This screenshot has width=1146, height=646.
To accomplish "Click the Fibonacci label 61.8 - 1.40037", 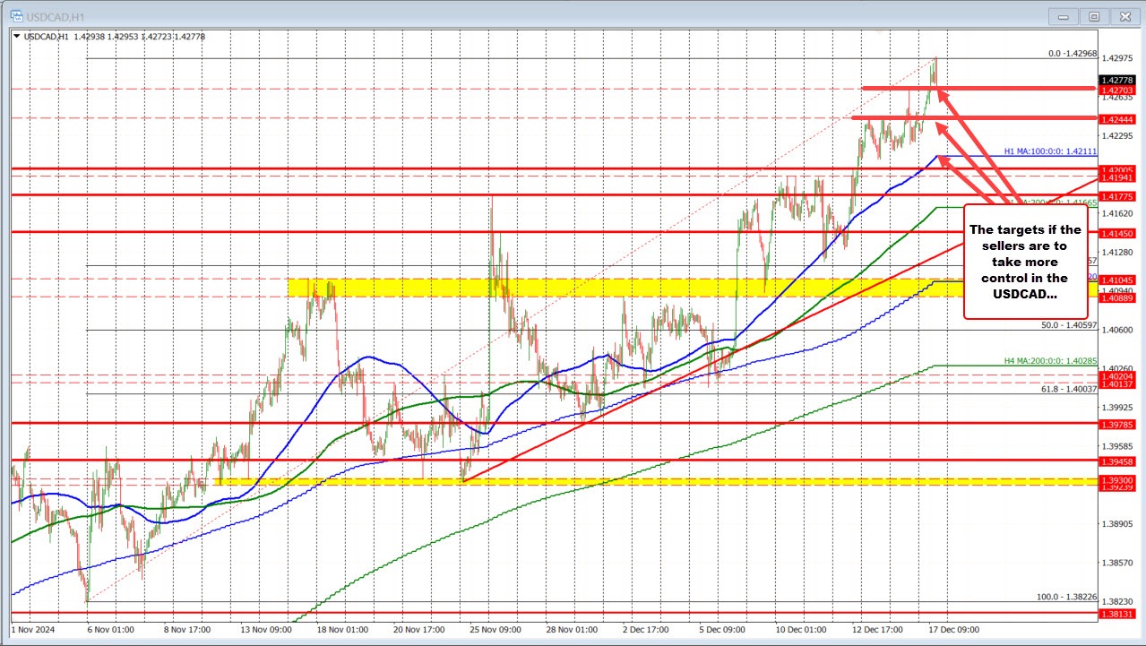I will 1069,389.
